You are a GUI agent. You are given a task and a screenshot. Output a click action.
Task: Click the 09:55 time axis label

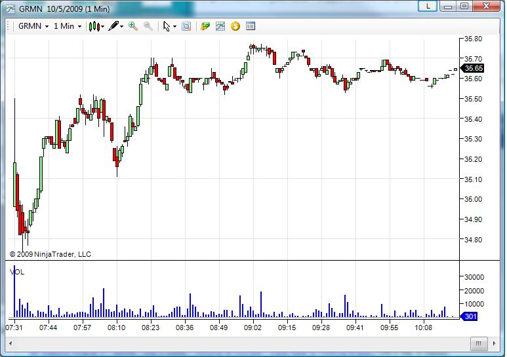click(x=390, y=328)
